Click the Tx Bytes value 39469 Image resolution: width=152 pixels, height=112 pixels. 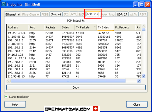pyautogui.click(x=102, y=76)
